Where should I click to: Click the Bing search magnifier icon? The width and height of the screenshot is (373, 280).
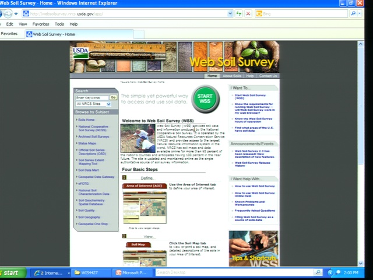[353, 13]
